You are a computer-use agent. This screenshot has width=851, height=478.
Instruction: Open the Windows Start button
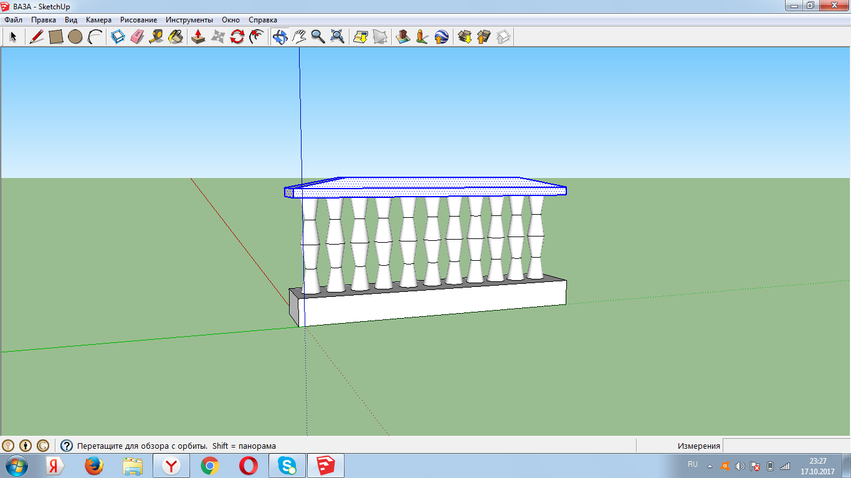coord(16,466)
